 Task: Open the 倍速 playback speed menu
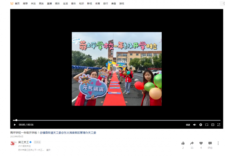188,125
